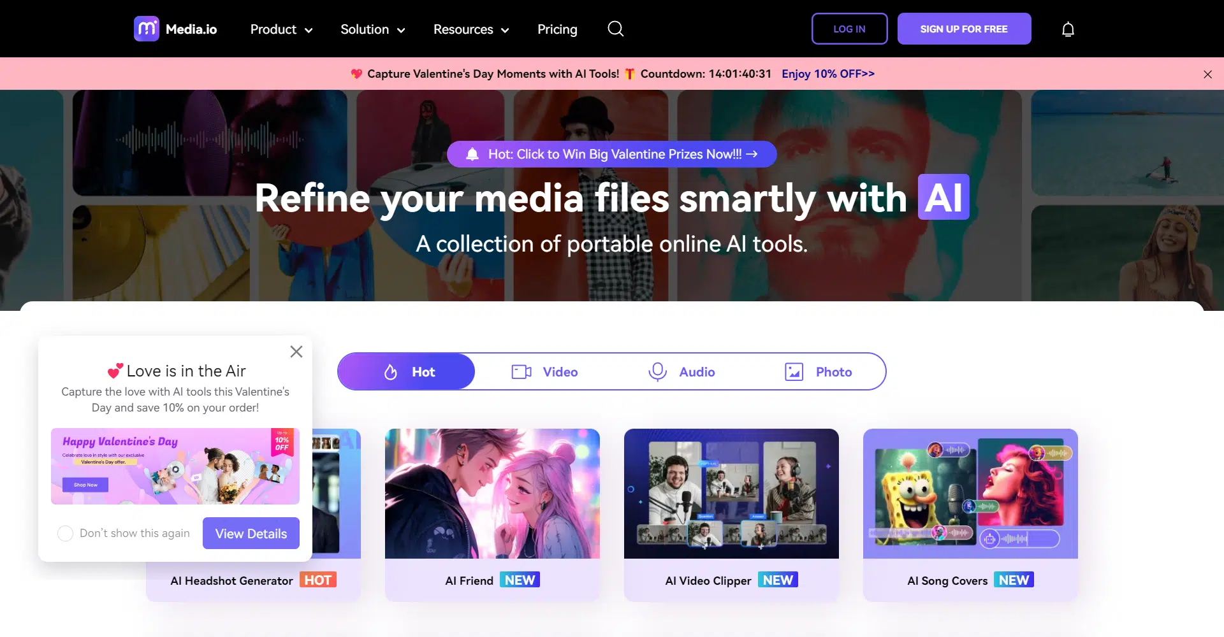
Task: Click the Media.io logo icon
Action: 147,29
